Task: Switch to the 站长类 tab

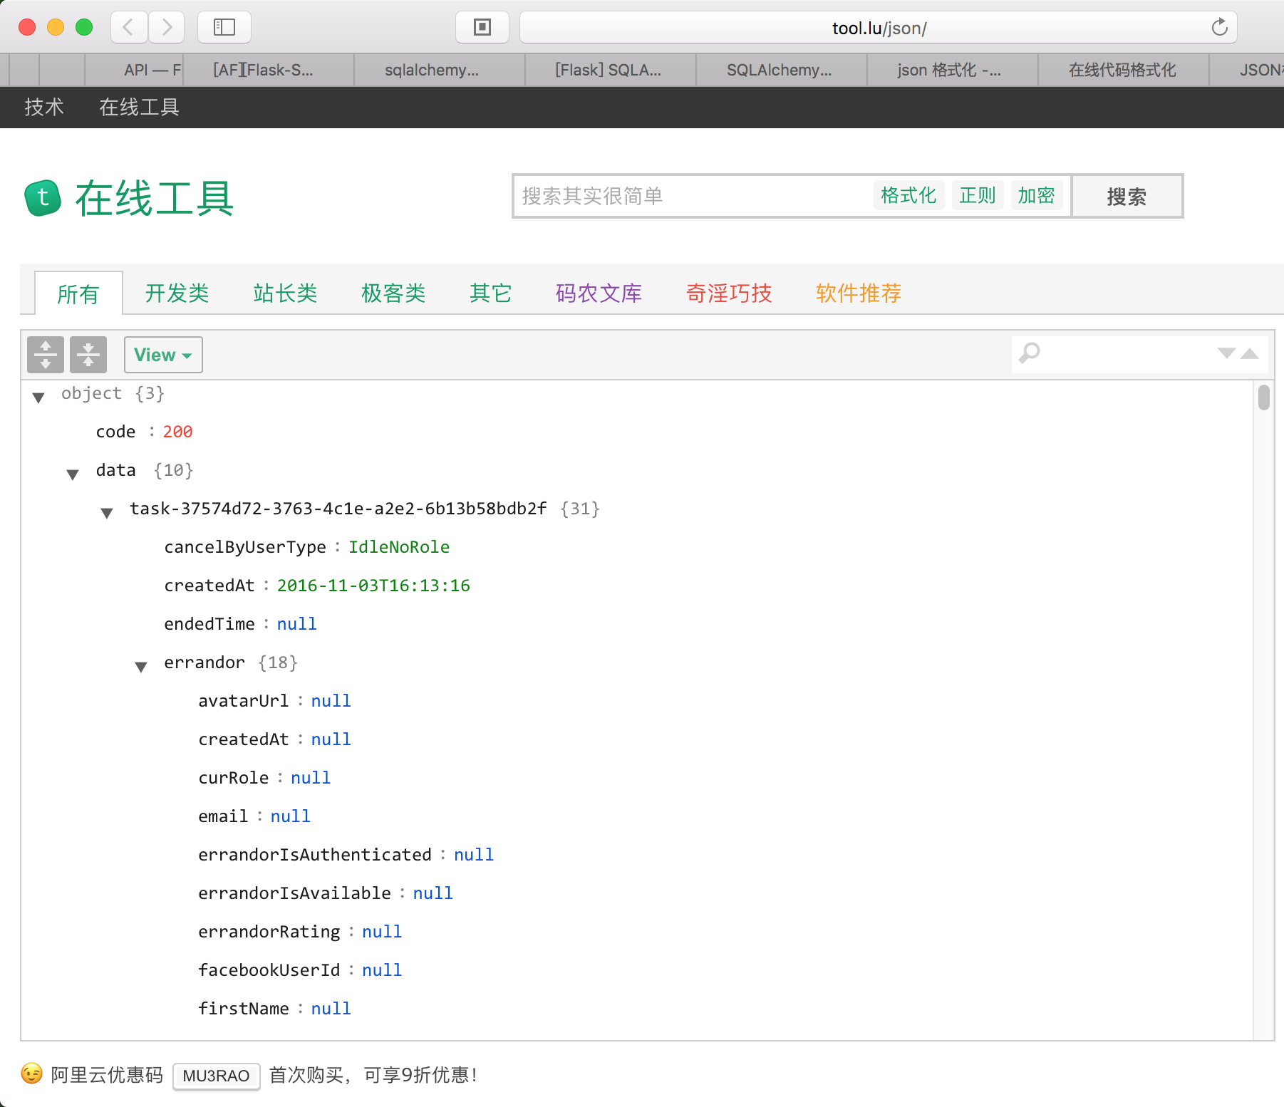Action: tap(285, 293)
